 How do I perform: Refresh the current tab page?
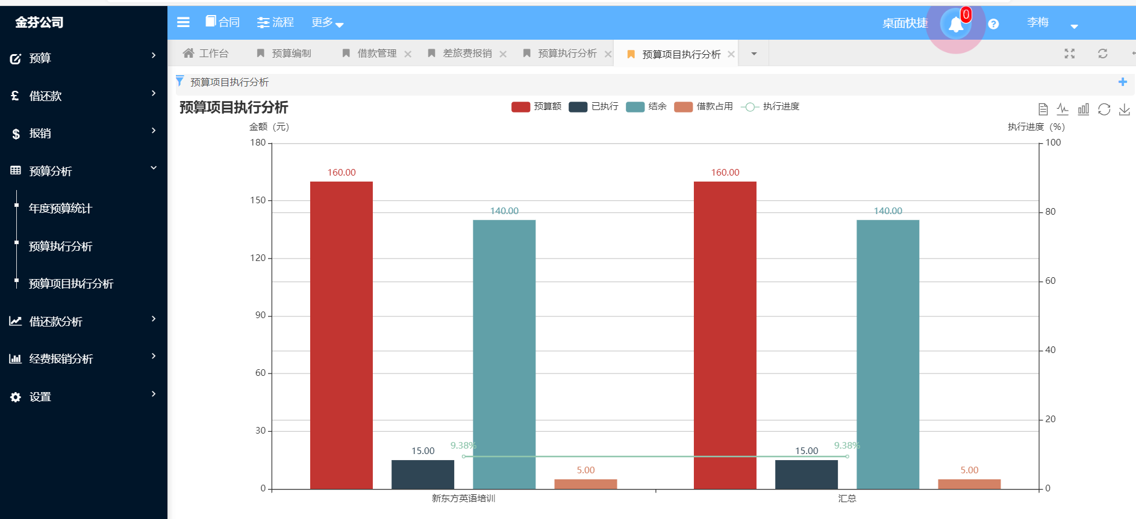click(x=1102, y=54)
